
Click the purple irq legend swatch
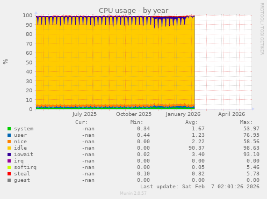click(9, 161)
